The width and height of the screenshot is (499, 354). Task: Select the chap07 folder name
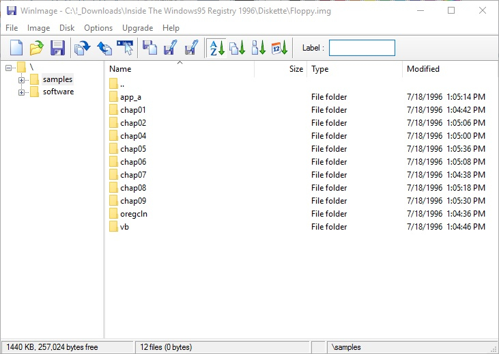pos(133,175)
